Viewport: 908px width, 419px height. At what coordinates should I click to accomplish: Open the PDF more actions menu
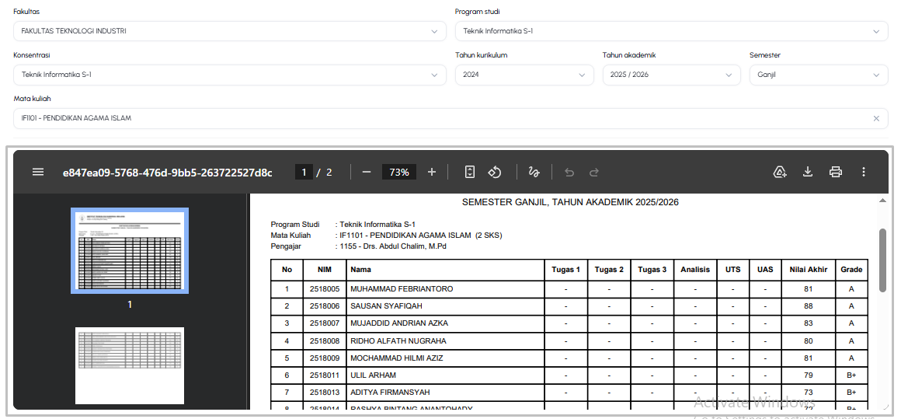(x=864, y=172)
